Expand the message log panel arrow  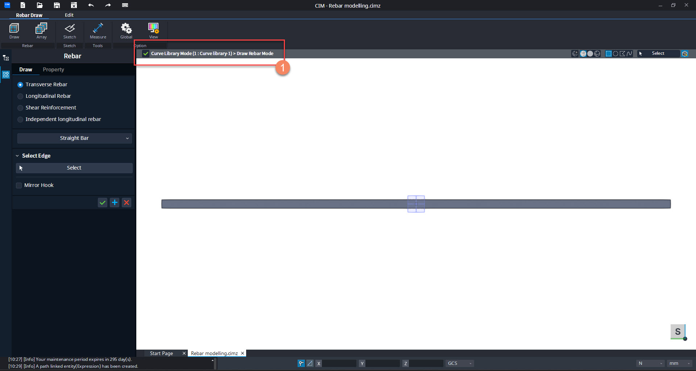click(x=212, y=360)
